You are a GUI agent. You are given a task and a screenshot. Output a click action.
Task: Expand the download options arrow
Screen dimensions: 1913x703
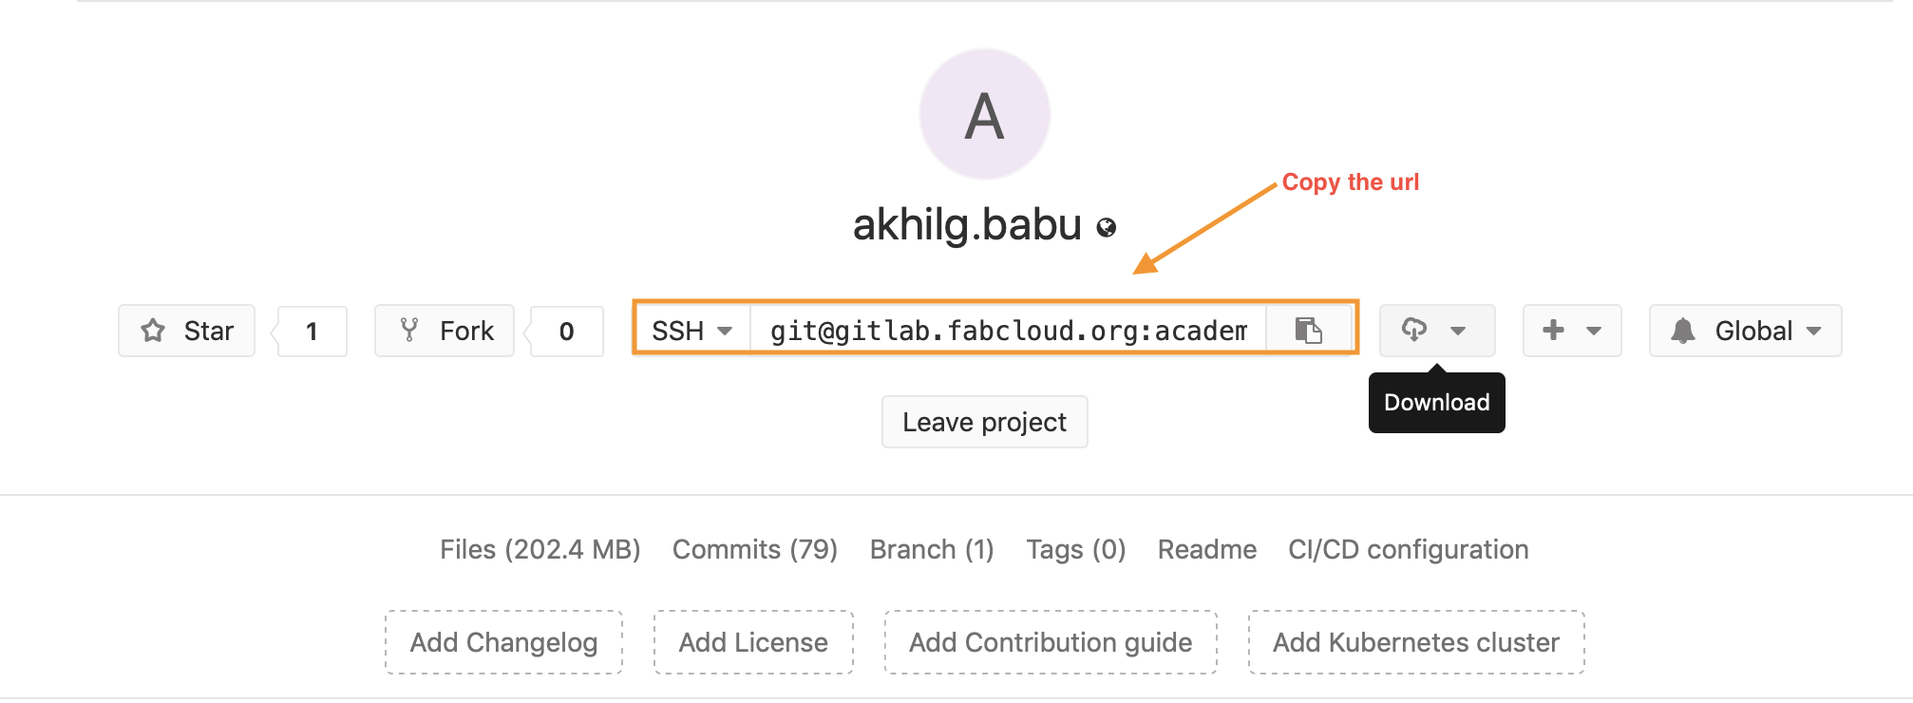(x=1458, y=331)
